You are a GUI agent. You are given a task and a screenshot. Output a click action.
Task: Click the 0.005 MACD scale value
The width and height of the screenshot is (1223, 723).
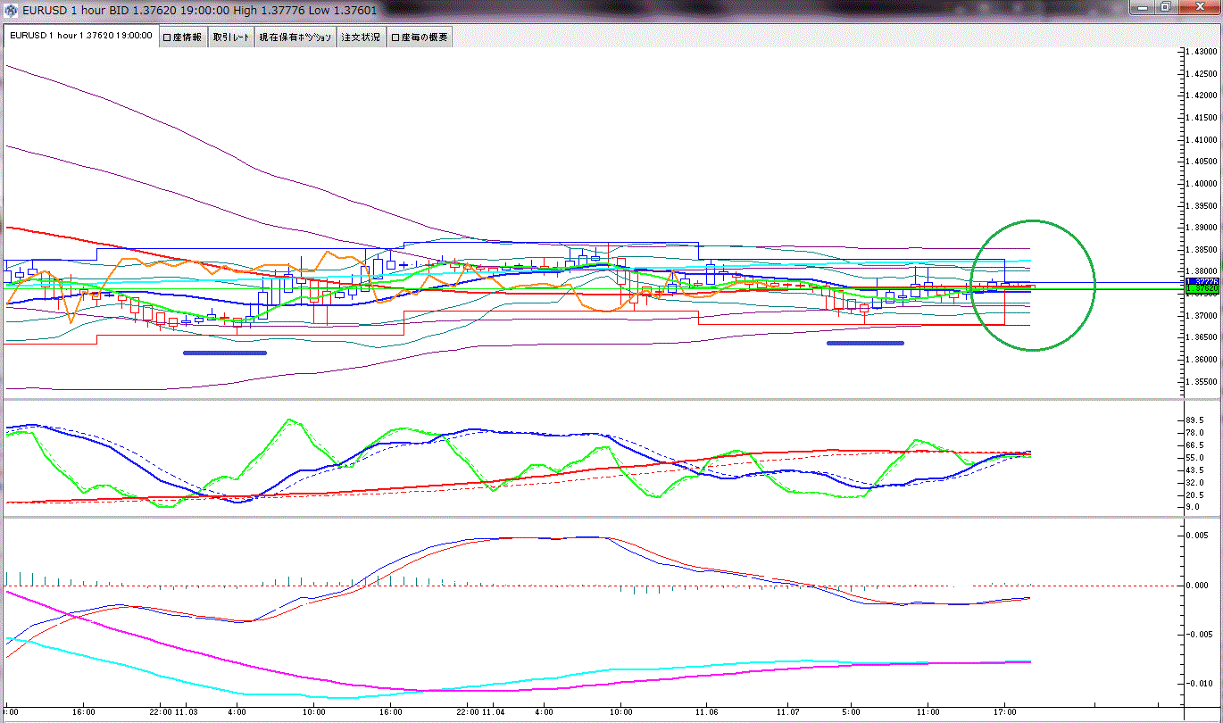[x=1197, y=536]
